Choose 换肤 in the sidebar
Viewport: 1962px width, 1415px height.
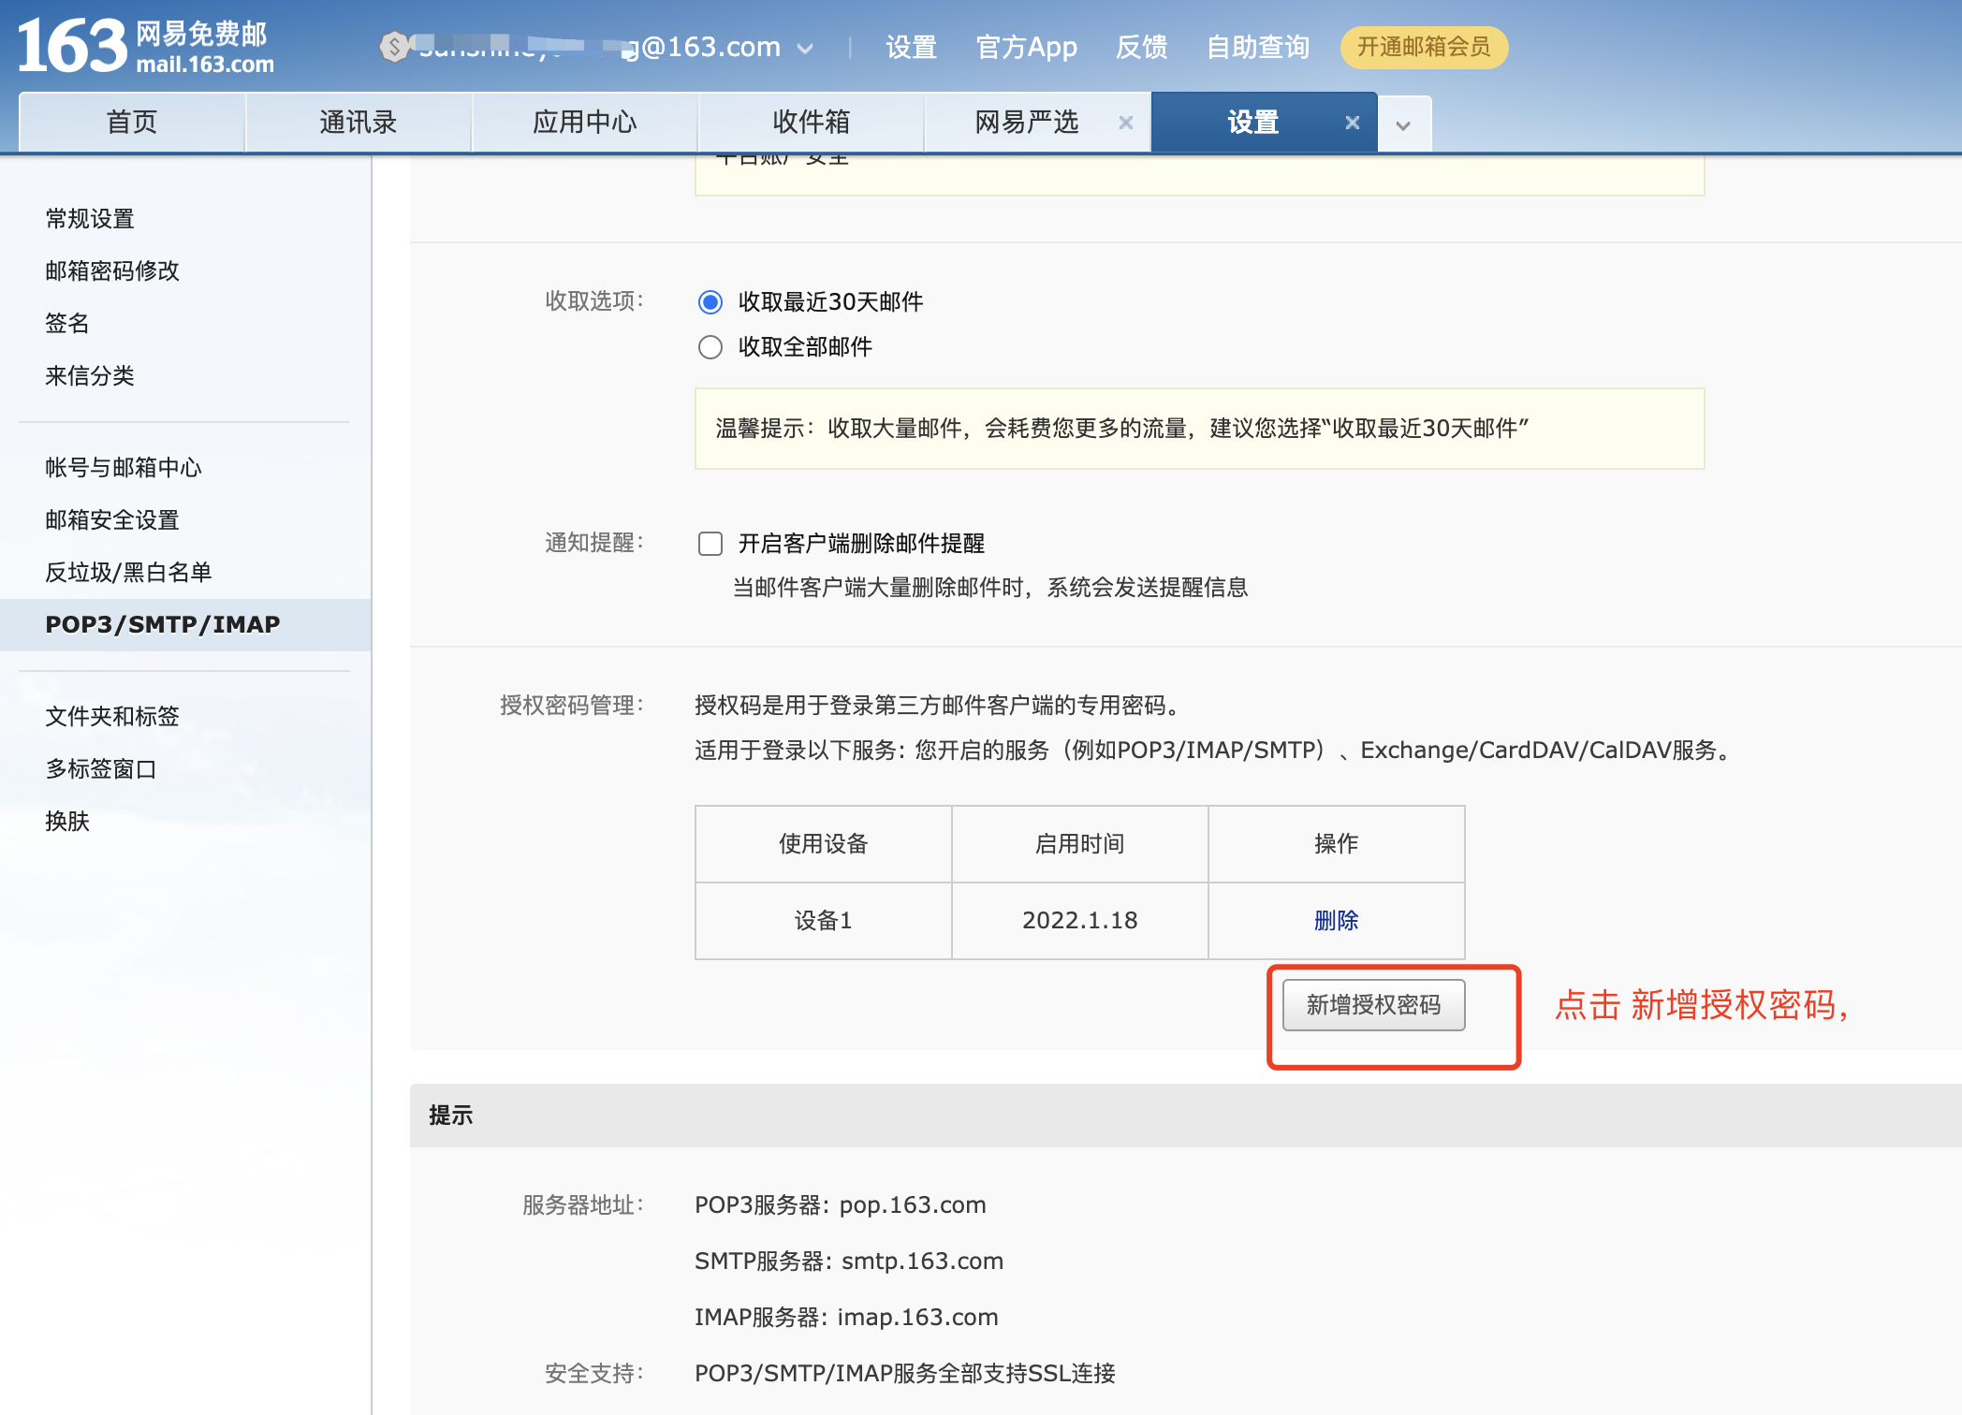point(67,822)
